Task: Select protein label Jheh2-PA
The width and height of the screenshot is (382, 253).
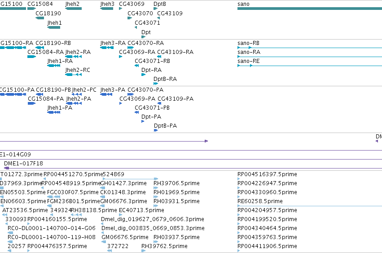Action: coord(79,99)
